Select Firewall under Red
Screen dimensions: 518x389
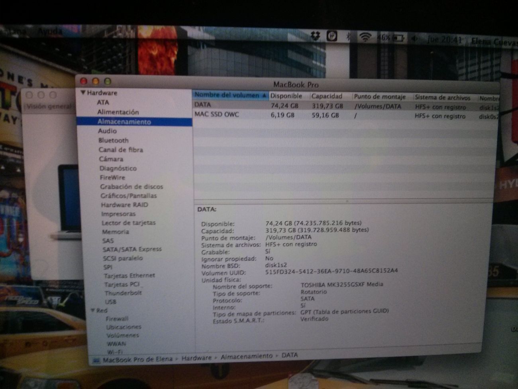pos(117,318)
